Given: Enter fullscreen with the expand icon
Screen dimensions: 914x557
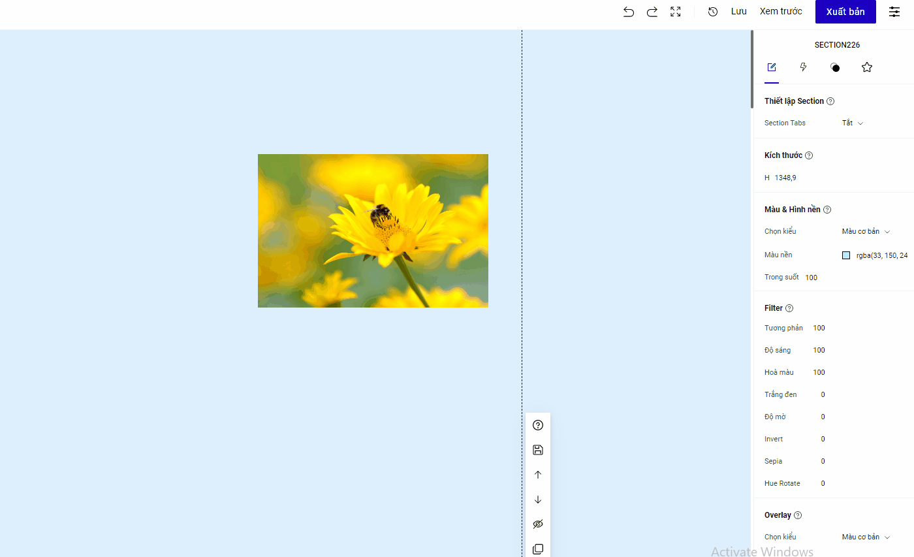Looking at the screenshot, I should click(676, 12).
